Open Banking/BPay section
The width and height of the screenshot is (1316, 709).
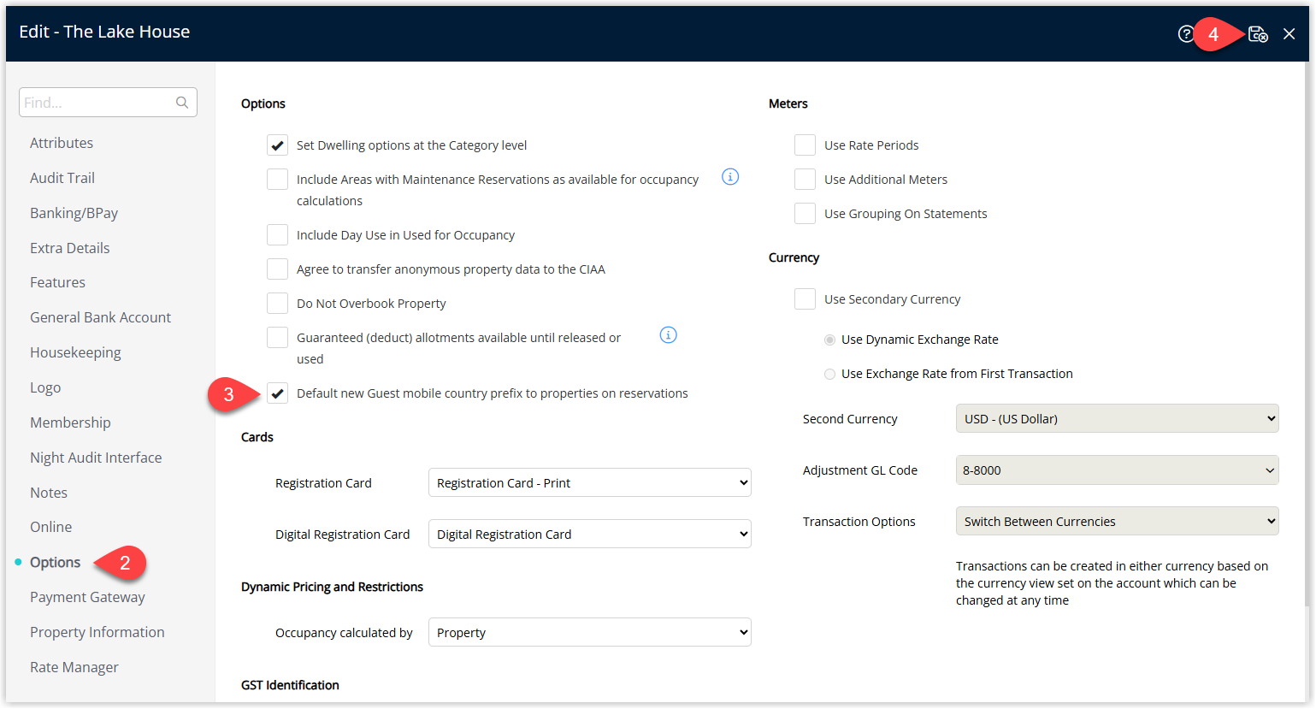[x=74, y=213]
